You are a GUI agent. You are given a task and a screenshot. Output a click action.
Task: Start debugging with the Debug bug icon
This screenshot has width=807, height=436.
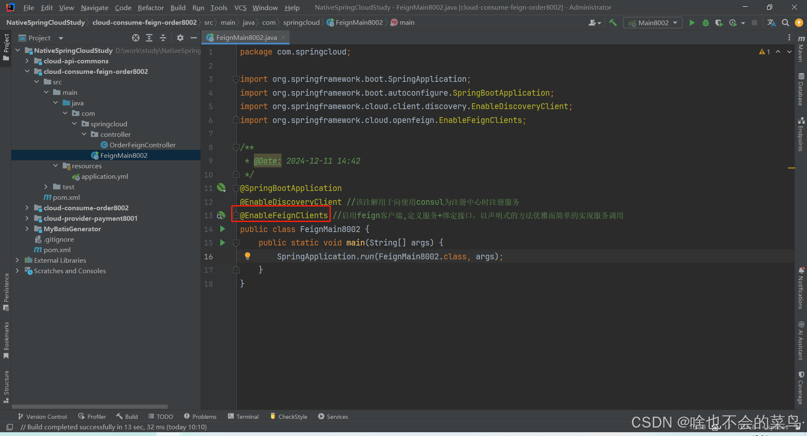click(705, 23)
